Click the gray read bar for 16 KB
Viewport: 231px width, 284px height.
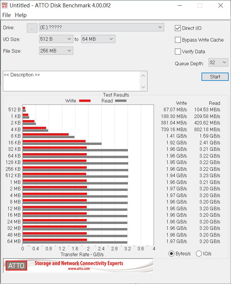(62, 144)
